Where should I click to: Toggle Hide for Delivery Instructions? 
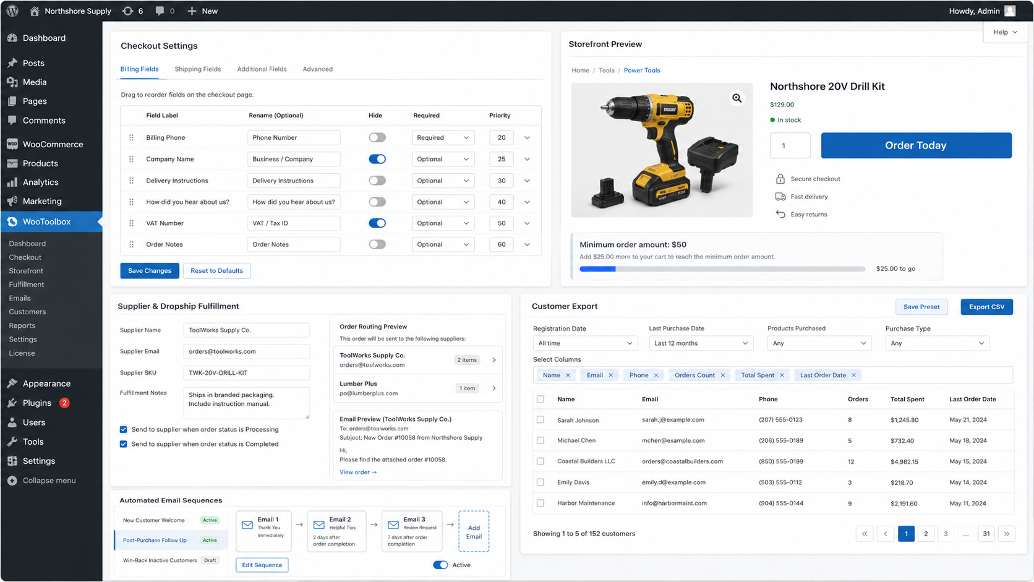[377, 181]
